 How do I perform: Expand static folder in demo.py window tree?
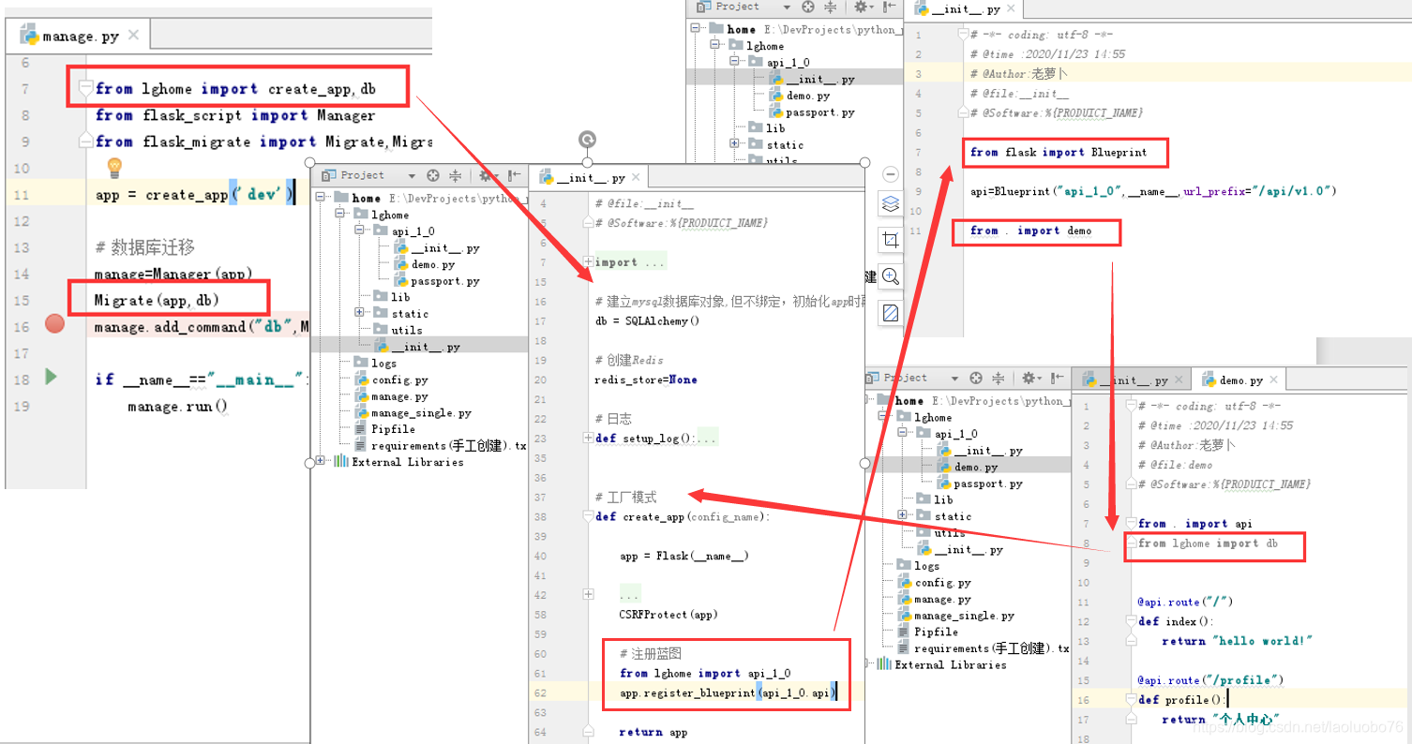pyautogui.click(x=903, y=515)
